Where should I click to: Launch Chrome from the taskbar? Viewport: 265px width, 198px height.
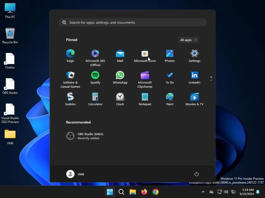(156, 192)
